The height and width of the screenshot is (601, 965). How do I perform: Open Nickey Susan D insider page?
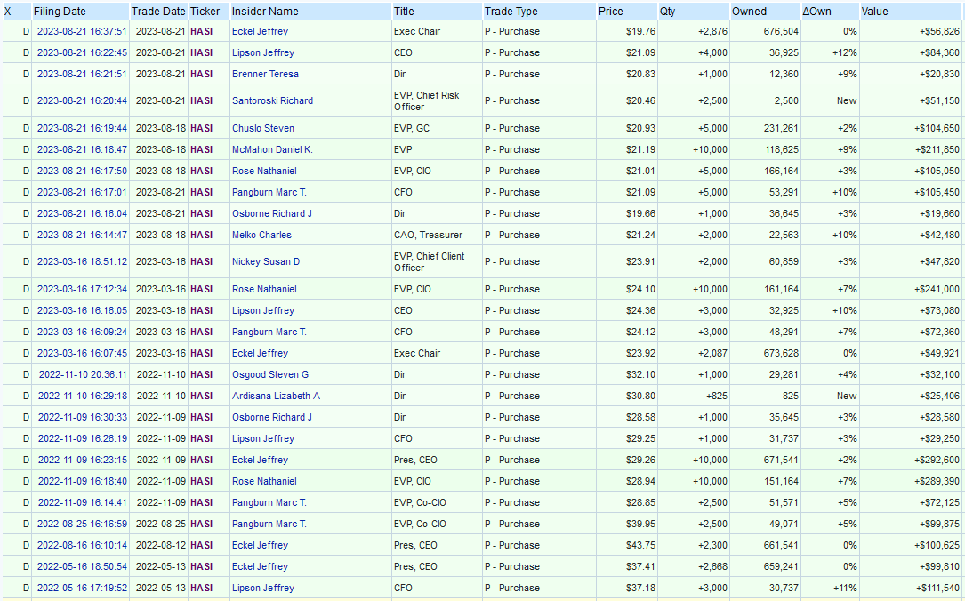pyautogui.click(x=266, y=261)
